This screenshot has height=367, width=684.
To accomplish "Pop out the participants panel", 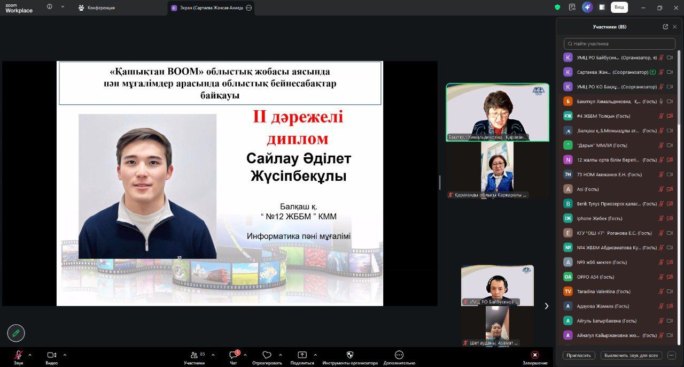I will tap(665, 27).
